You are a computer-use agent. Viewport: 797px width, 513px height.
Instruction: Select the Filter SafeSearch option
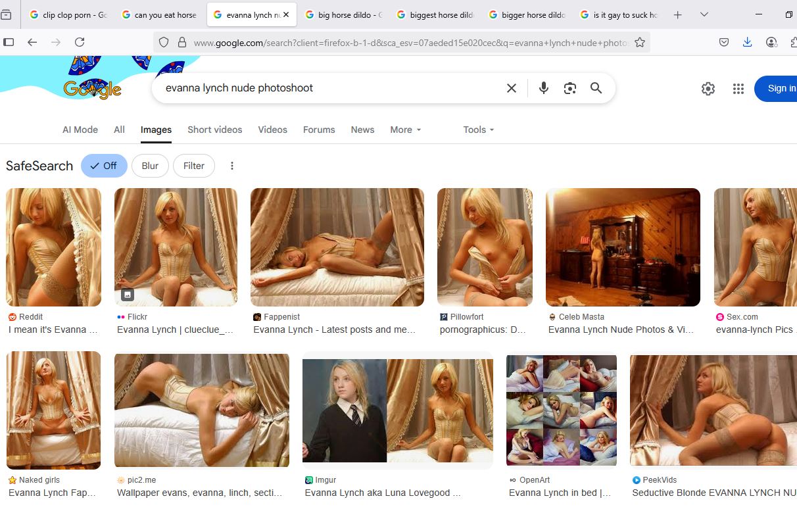(x=194, y=166)
